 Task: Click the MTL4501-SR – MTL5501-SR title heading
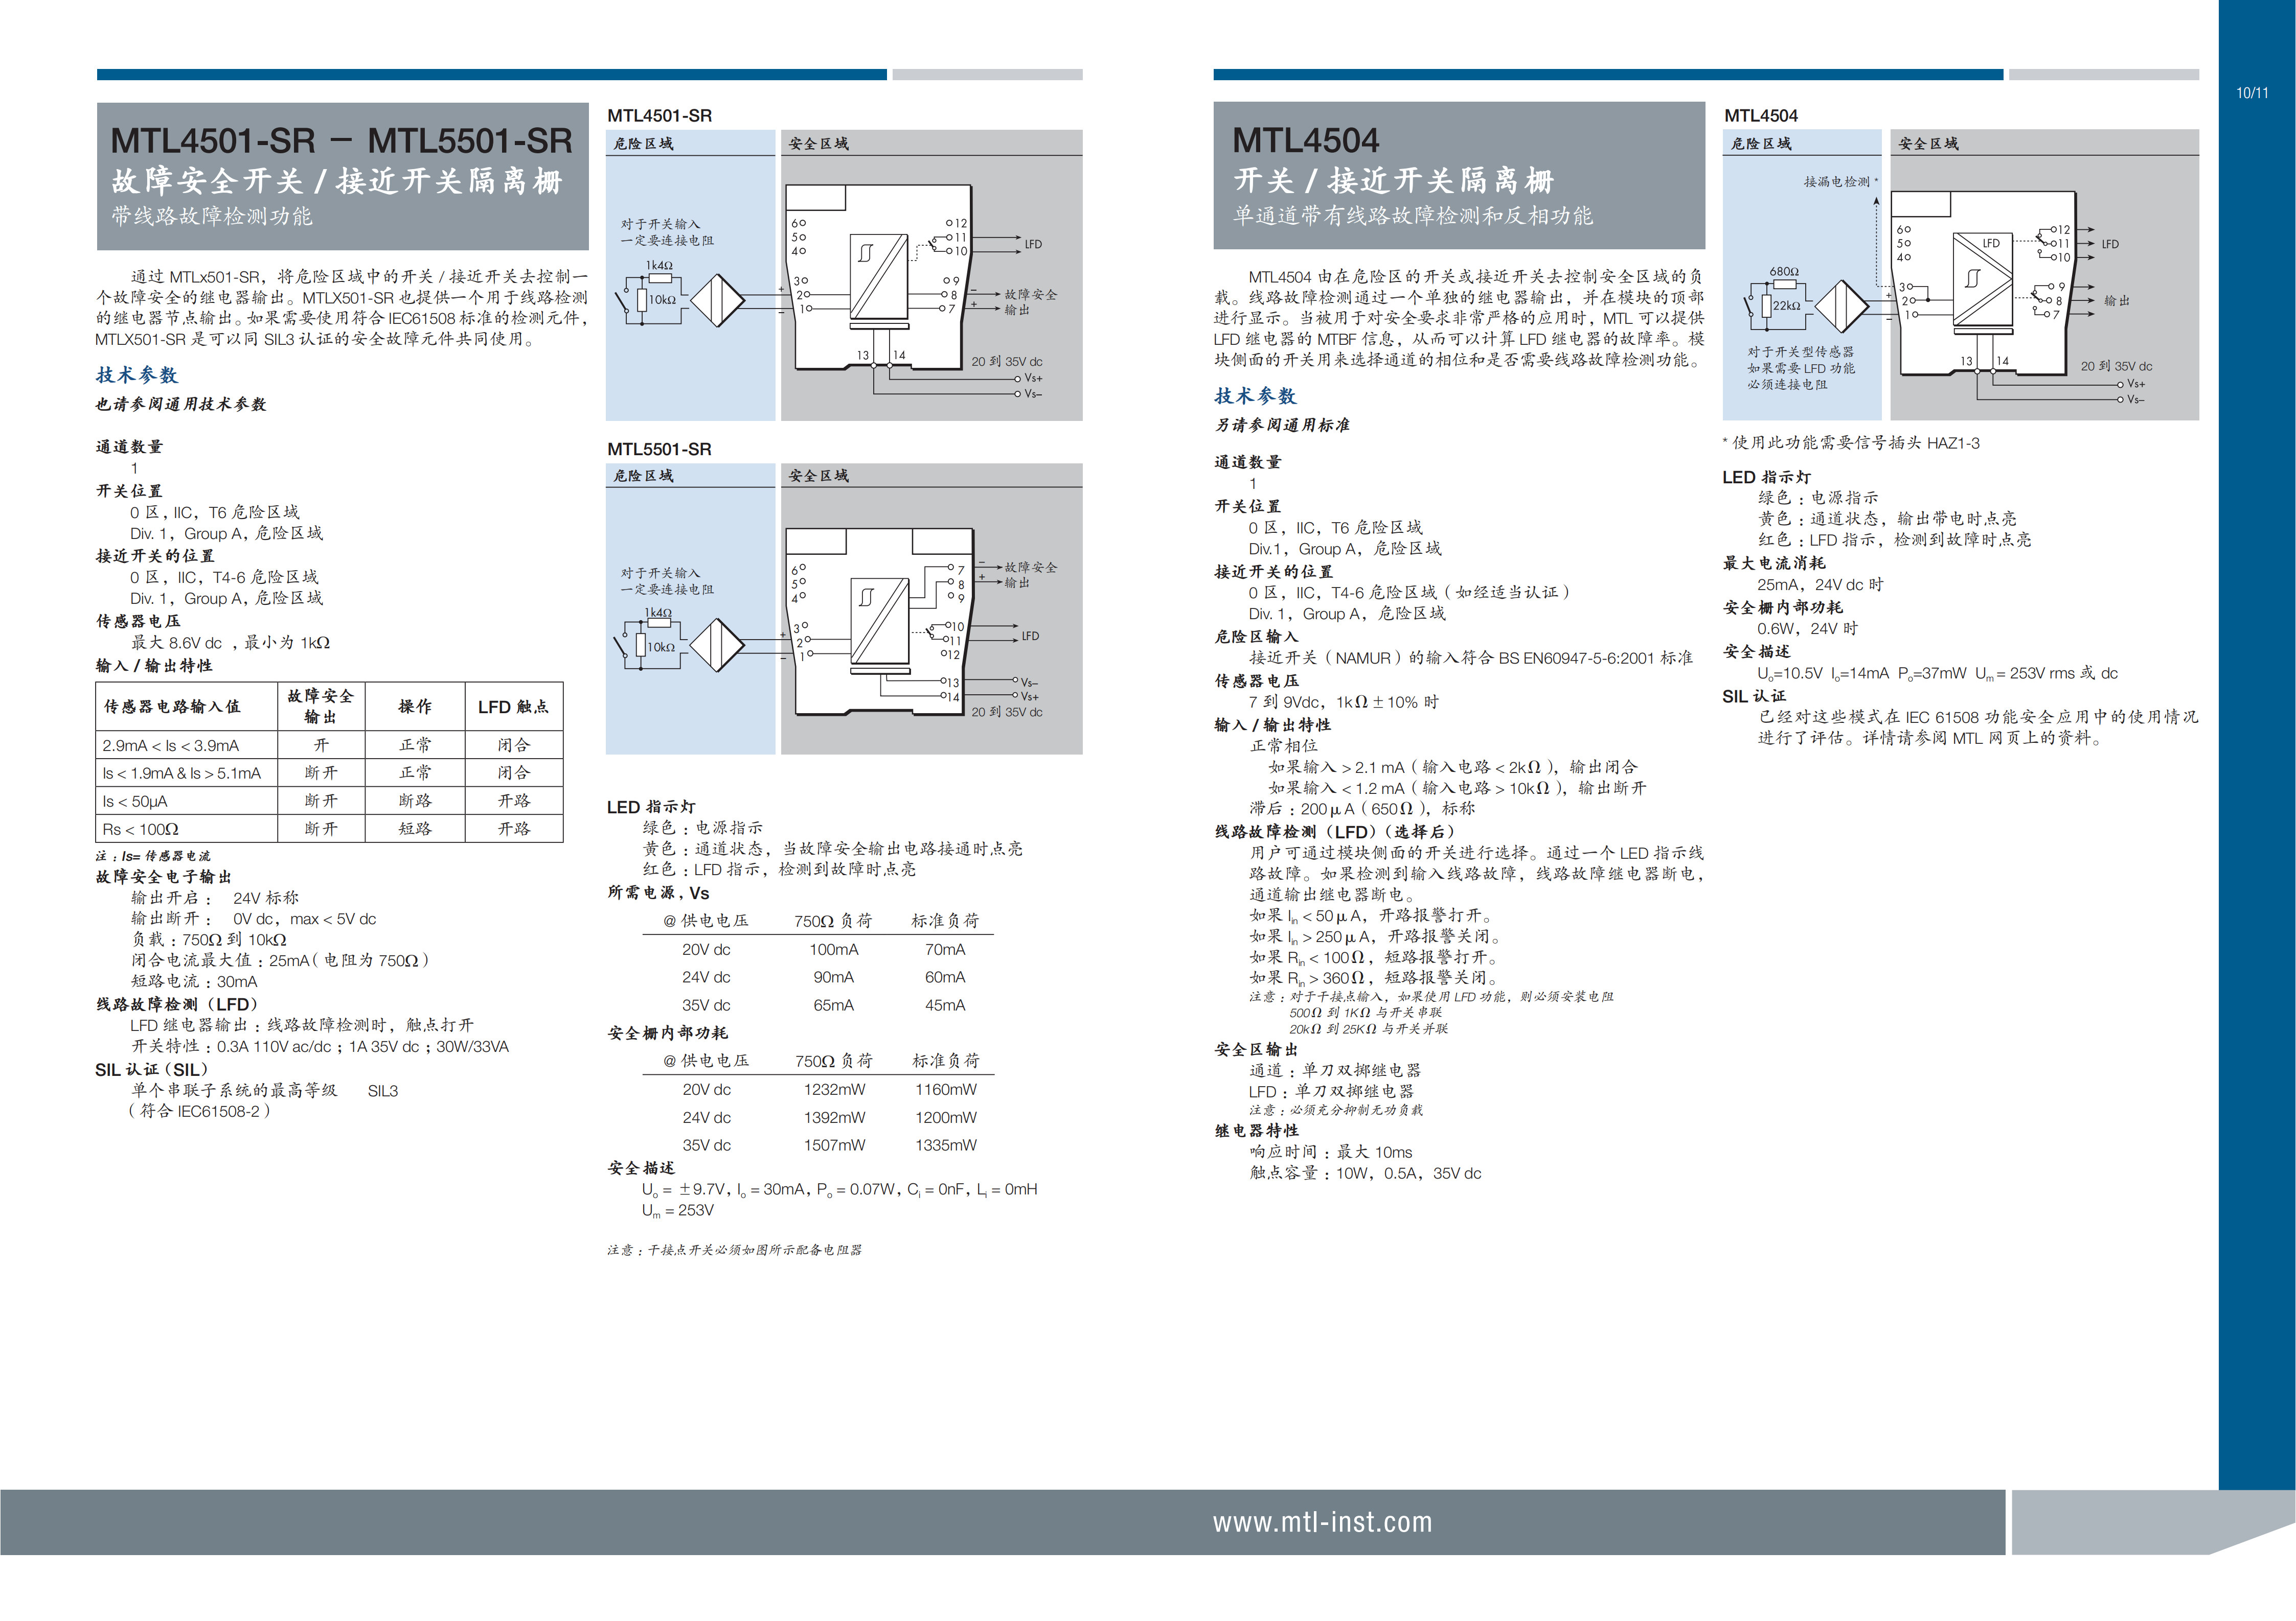click(x=341, y=141)
